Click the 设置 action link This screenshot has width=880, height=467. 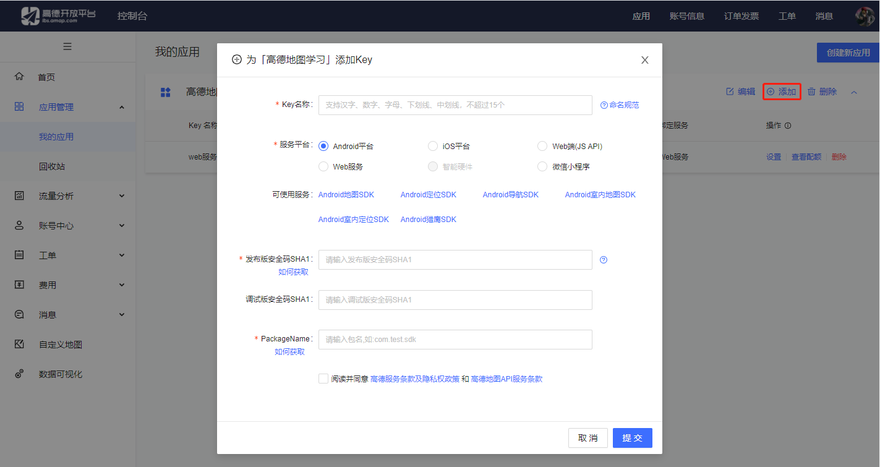(774, 157)
